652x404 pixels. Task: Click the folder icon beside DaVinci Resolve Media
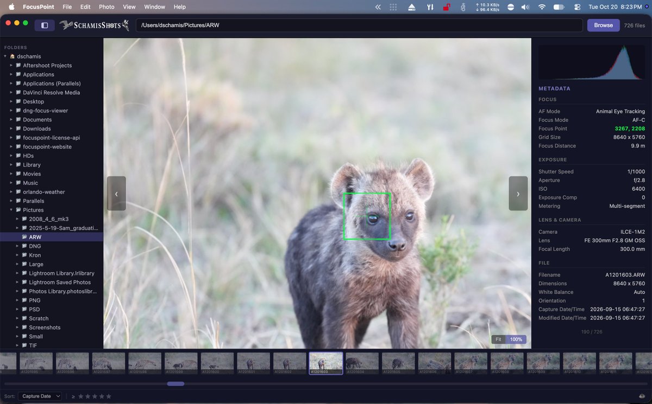pyautogui.click(x=18, y=93)
